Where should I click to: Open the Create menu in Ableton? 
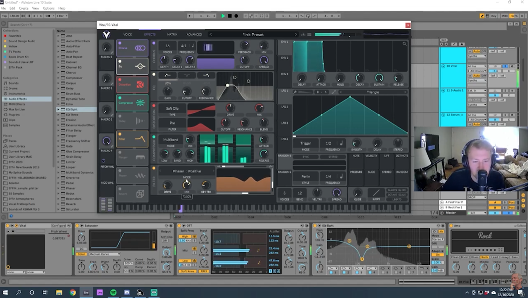(x=24, y=8)
